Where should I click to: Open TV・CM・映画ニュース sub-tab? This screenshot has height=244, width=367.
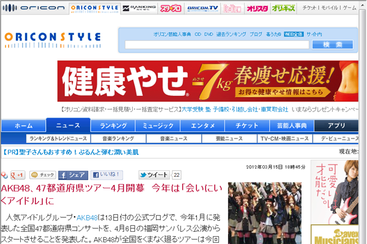284,138
